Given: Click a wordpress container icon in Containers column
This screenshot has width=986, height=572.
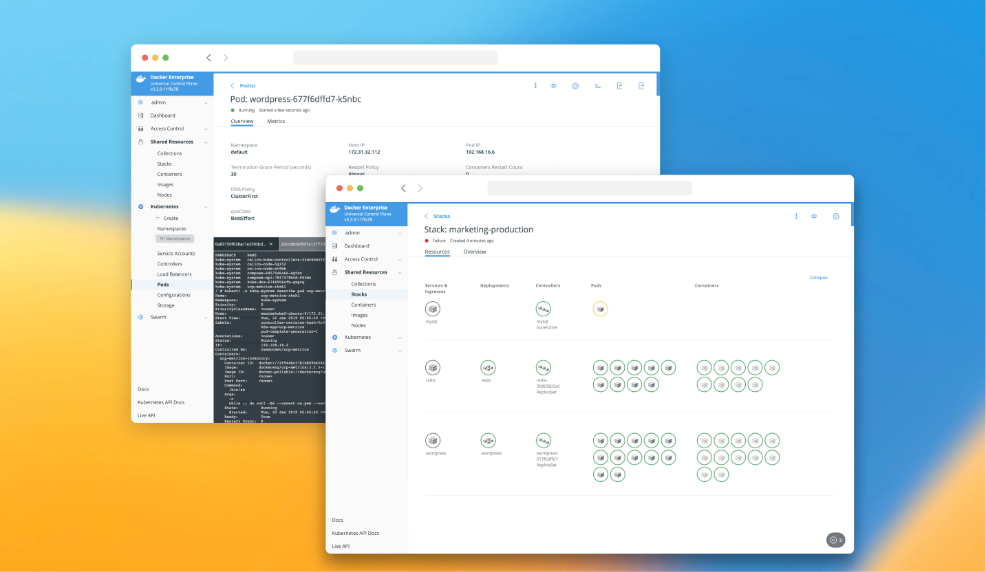Looking at the screenshot, I should [x=704, y=440].
